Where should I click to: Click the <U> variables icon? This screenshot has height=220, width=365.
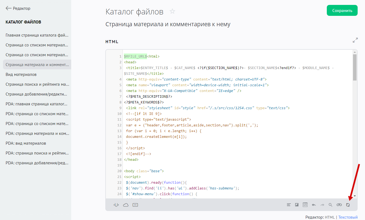pyautogui.click(x=116, y=205)
